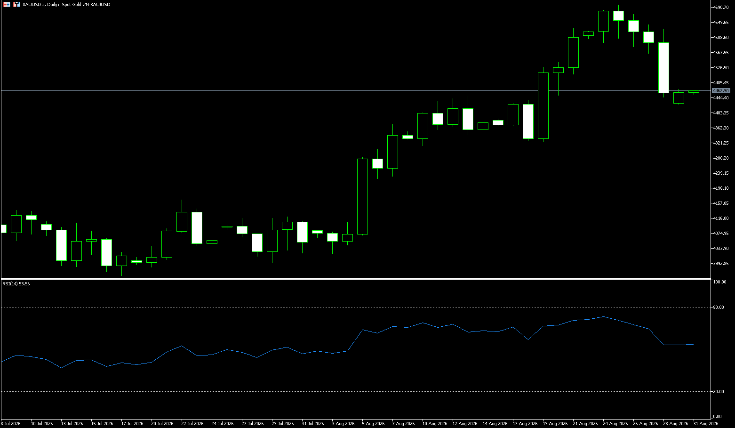Select the 4526.50 price level
The width and height of the screenshot is (735, 428).
[721, 68]
